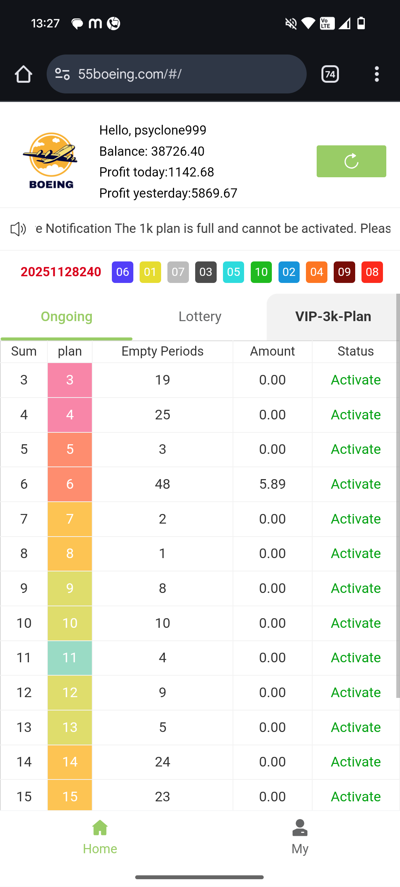Tap the 55boeing.com address bar
This screenshot has height=887, width=400.
(x=185, y=74)
